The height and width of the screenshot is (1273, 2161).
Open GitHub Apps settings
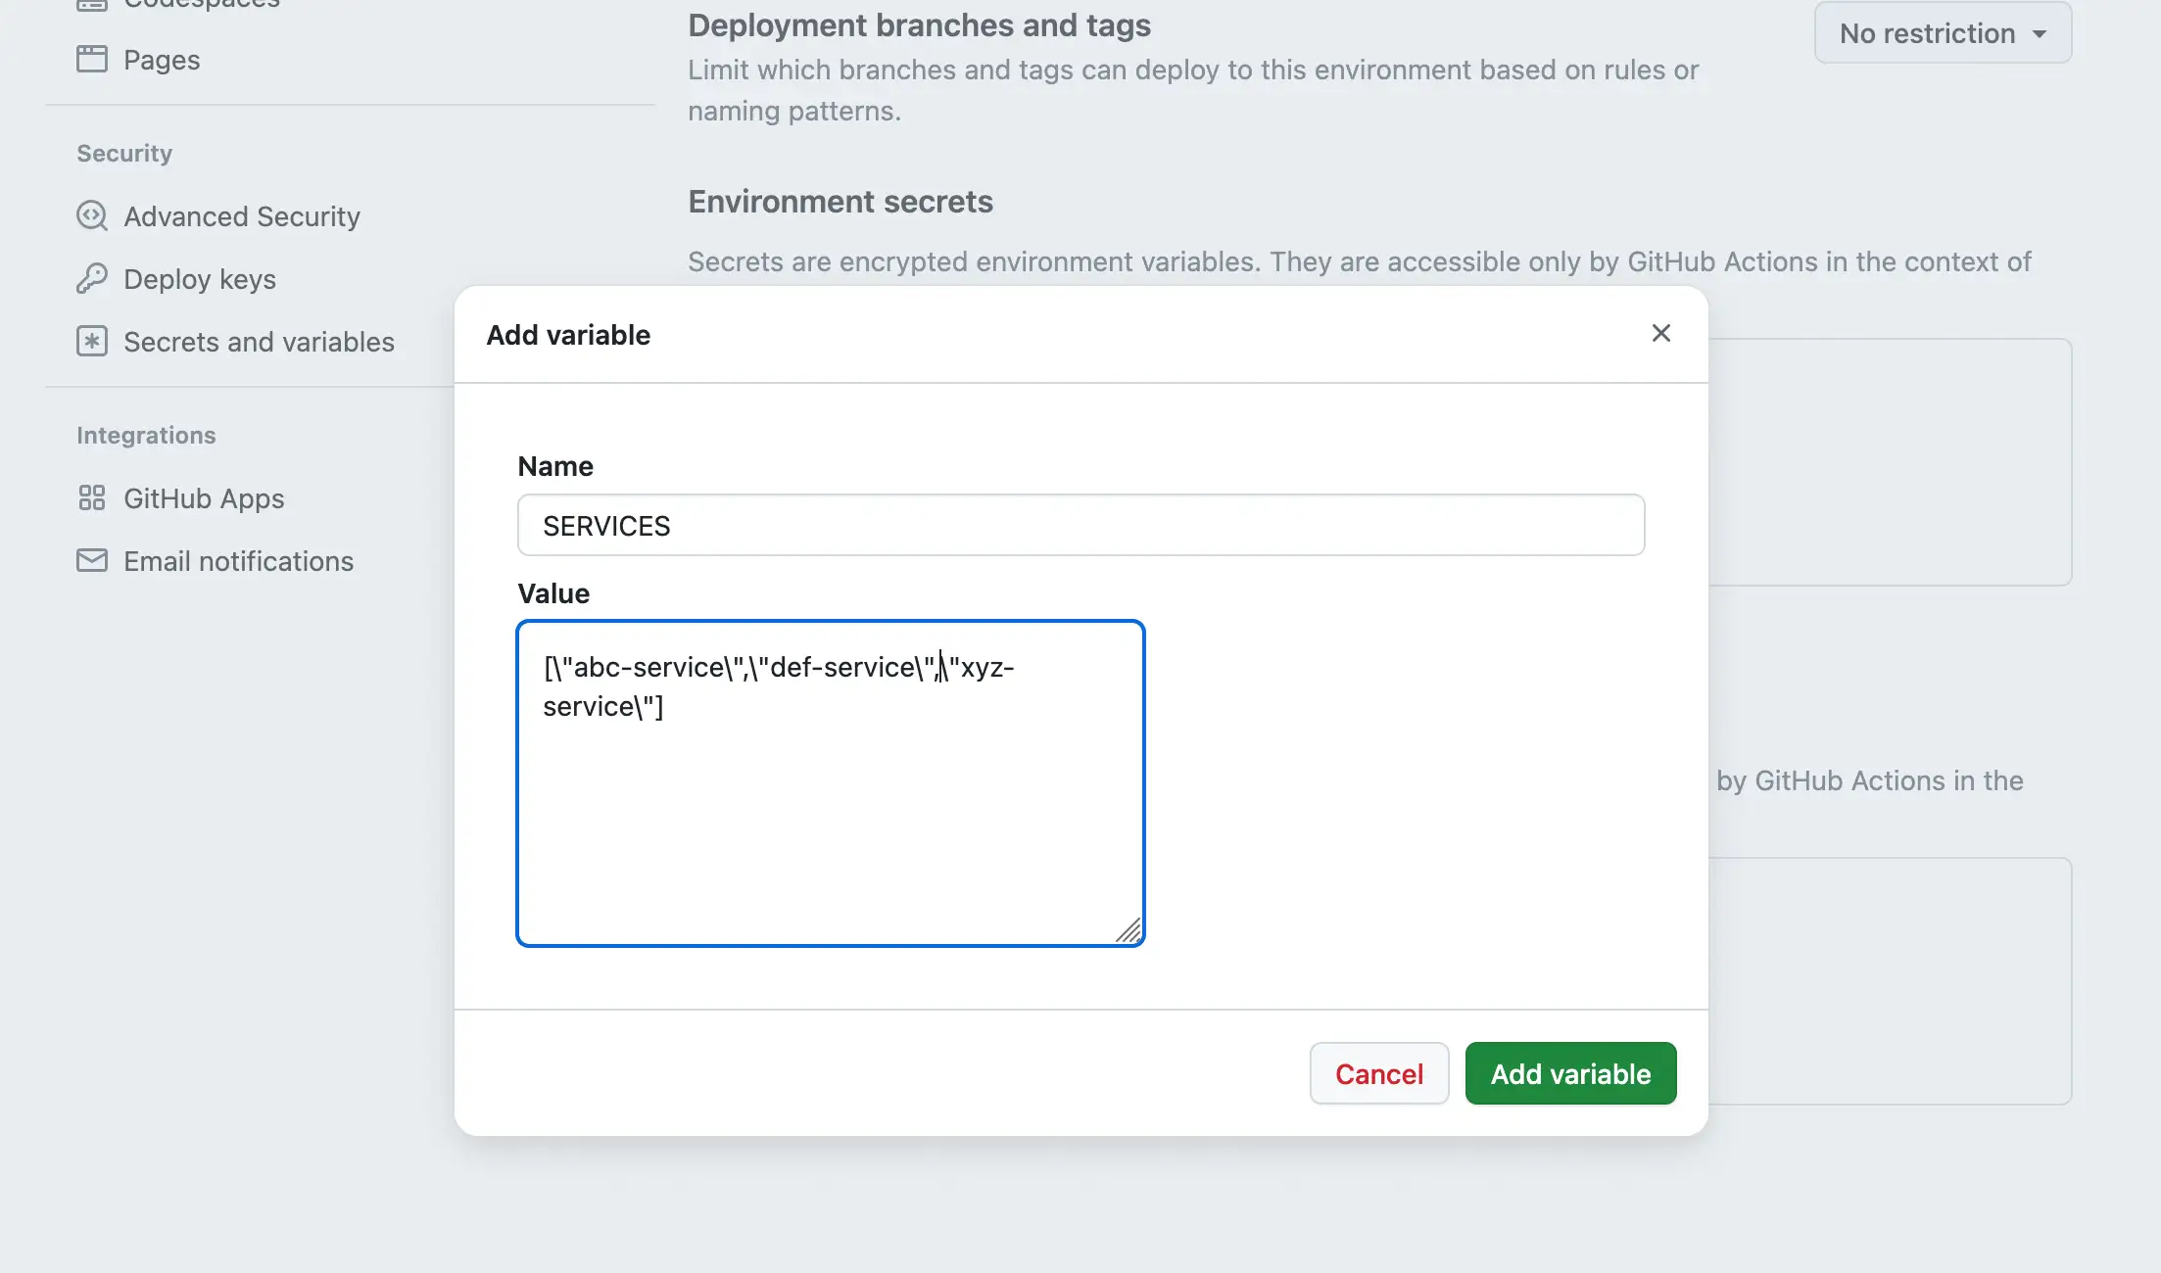(203, 497)
